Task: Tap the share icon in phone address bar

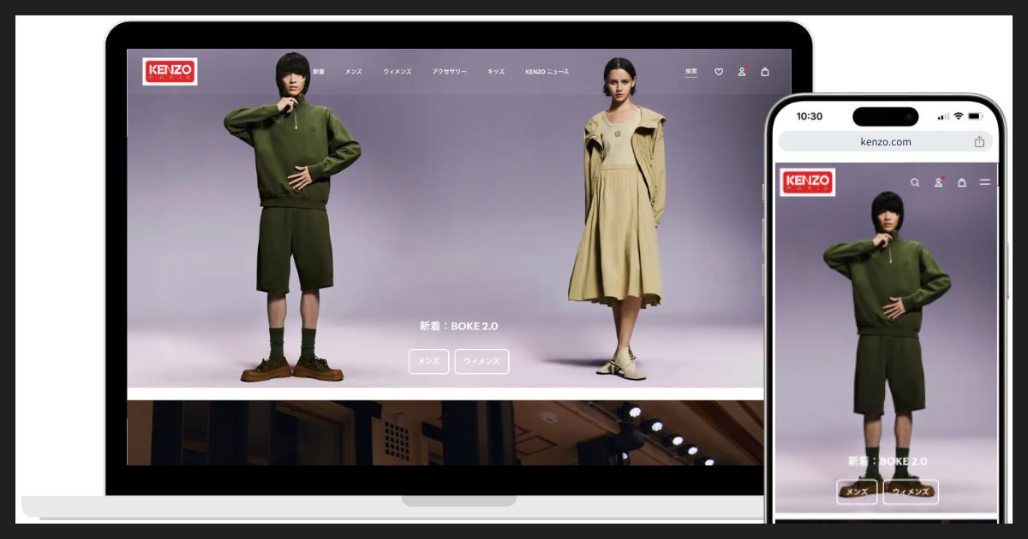Action: [979, 142]
